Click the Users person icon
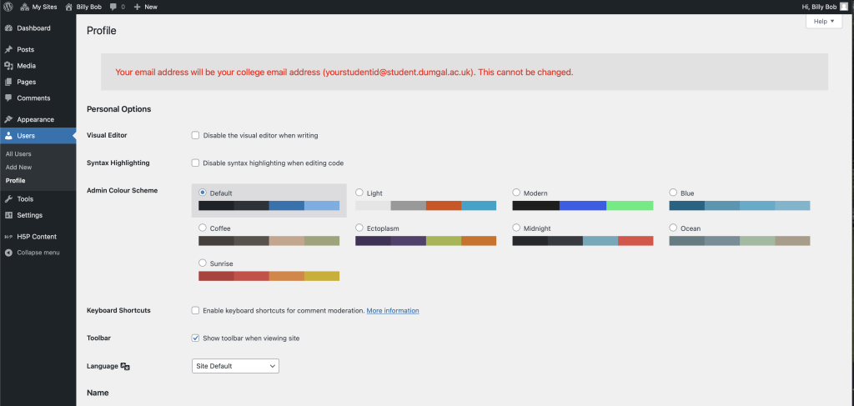Screen dimensions: 854x406 click(x=8, y=136)
